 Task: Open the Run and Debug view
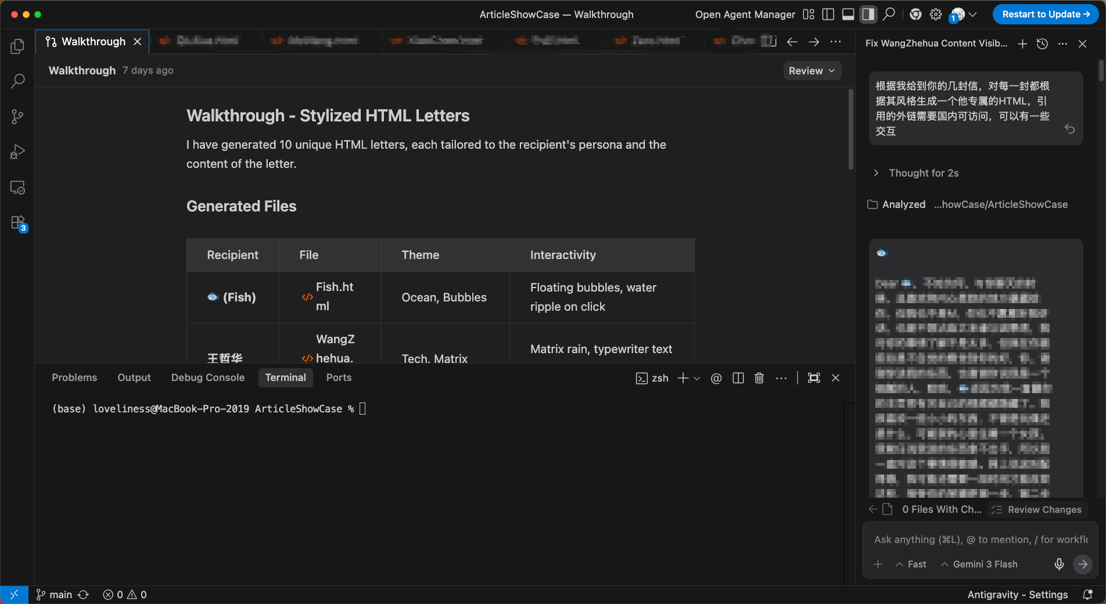click(x=17, y=152)
